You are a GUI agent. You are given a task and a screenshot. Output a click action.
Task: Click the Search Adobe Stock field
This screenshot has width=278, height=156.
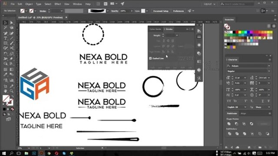[237, 4]
